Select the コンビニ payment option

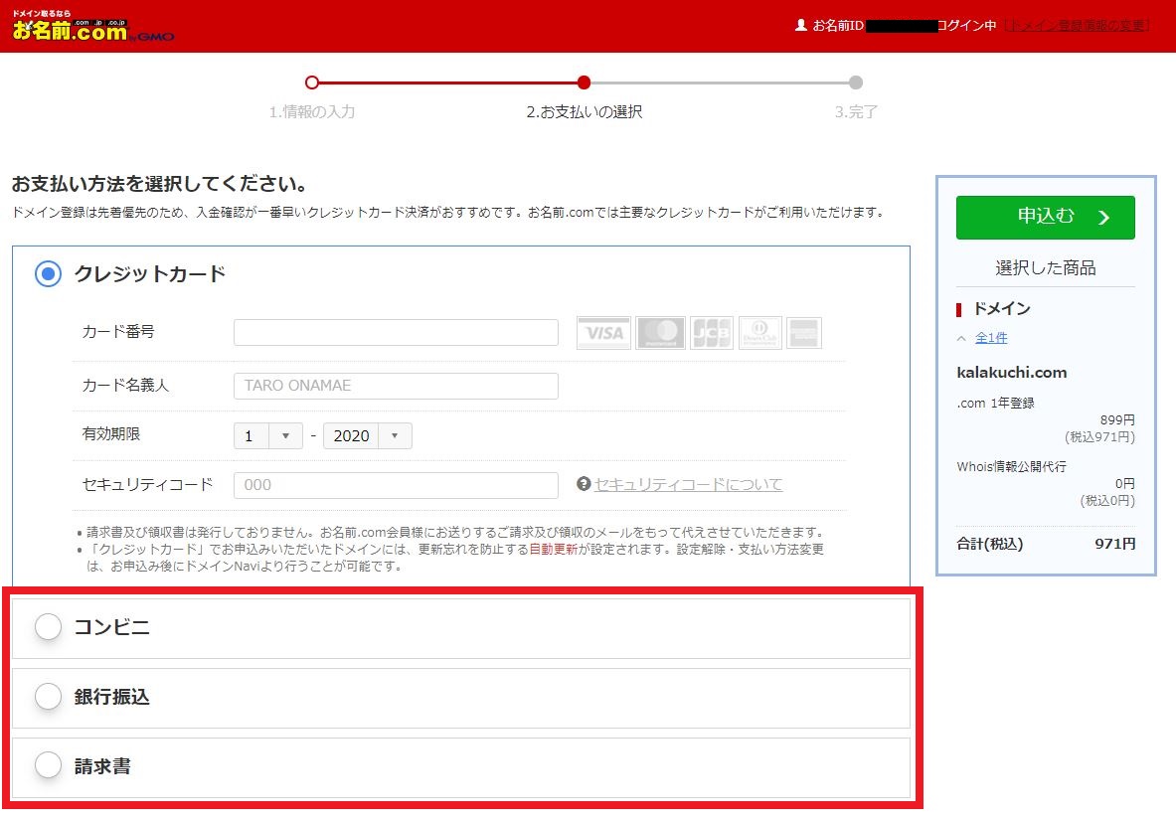48,627
